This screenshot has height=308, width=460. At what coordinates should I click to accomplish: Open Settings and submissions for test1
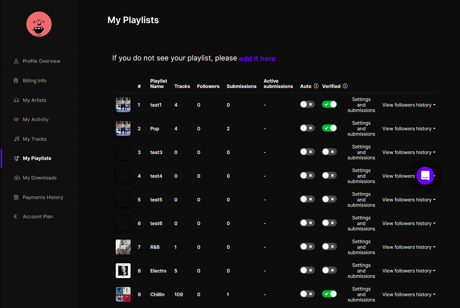(x=361, y=105)
